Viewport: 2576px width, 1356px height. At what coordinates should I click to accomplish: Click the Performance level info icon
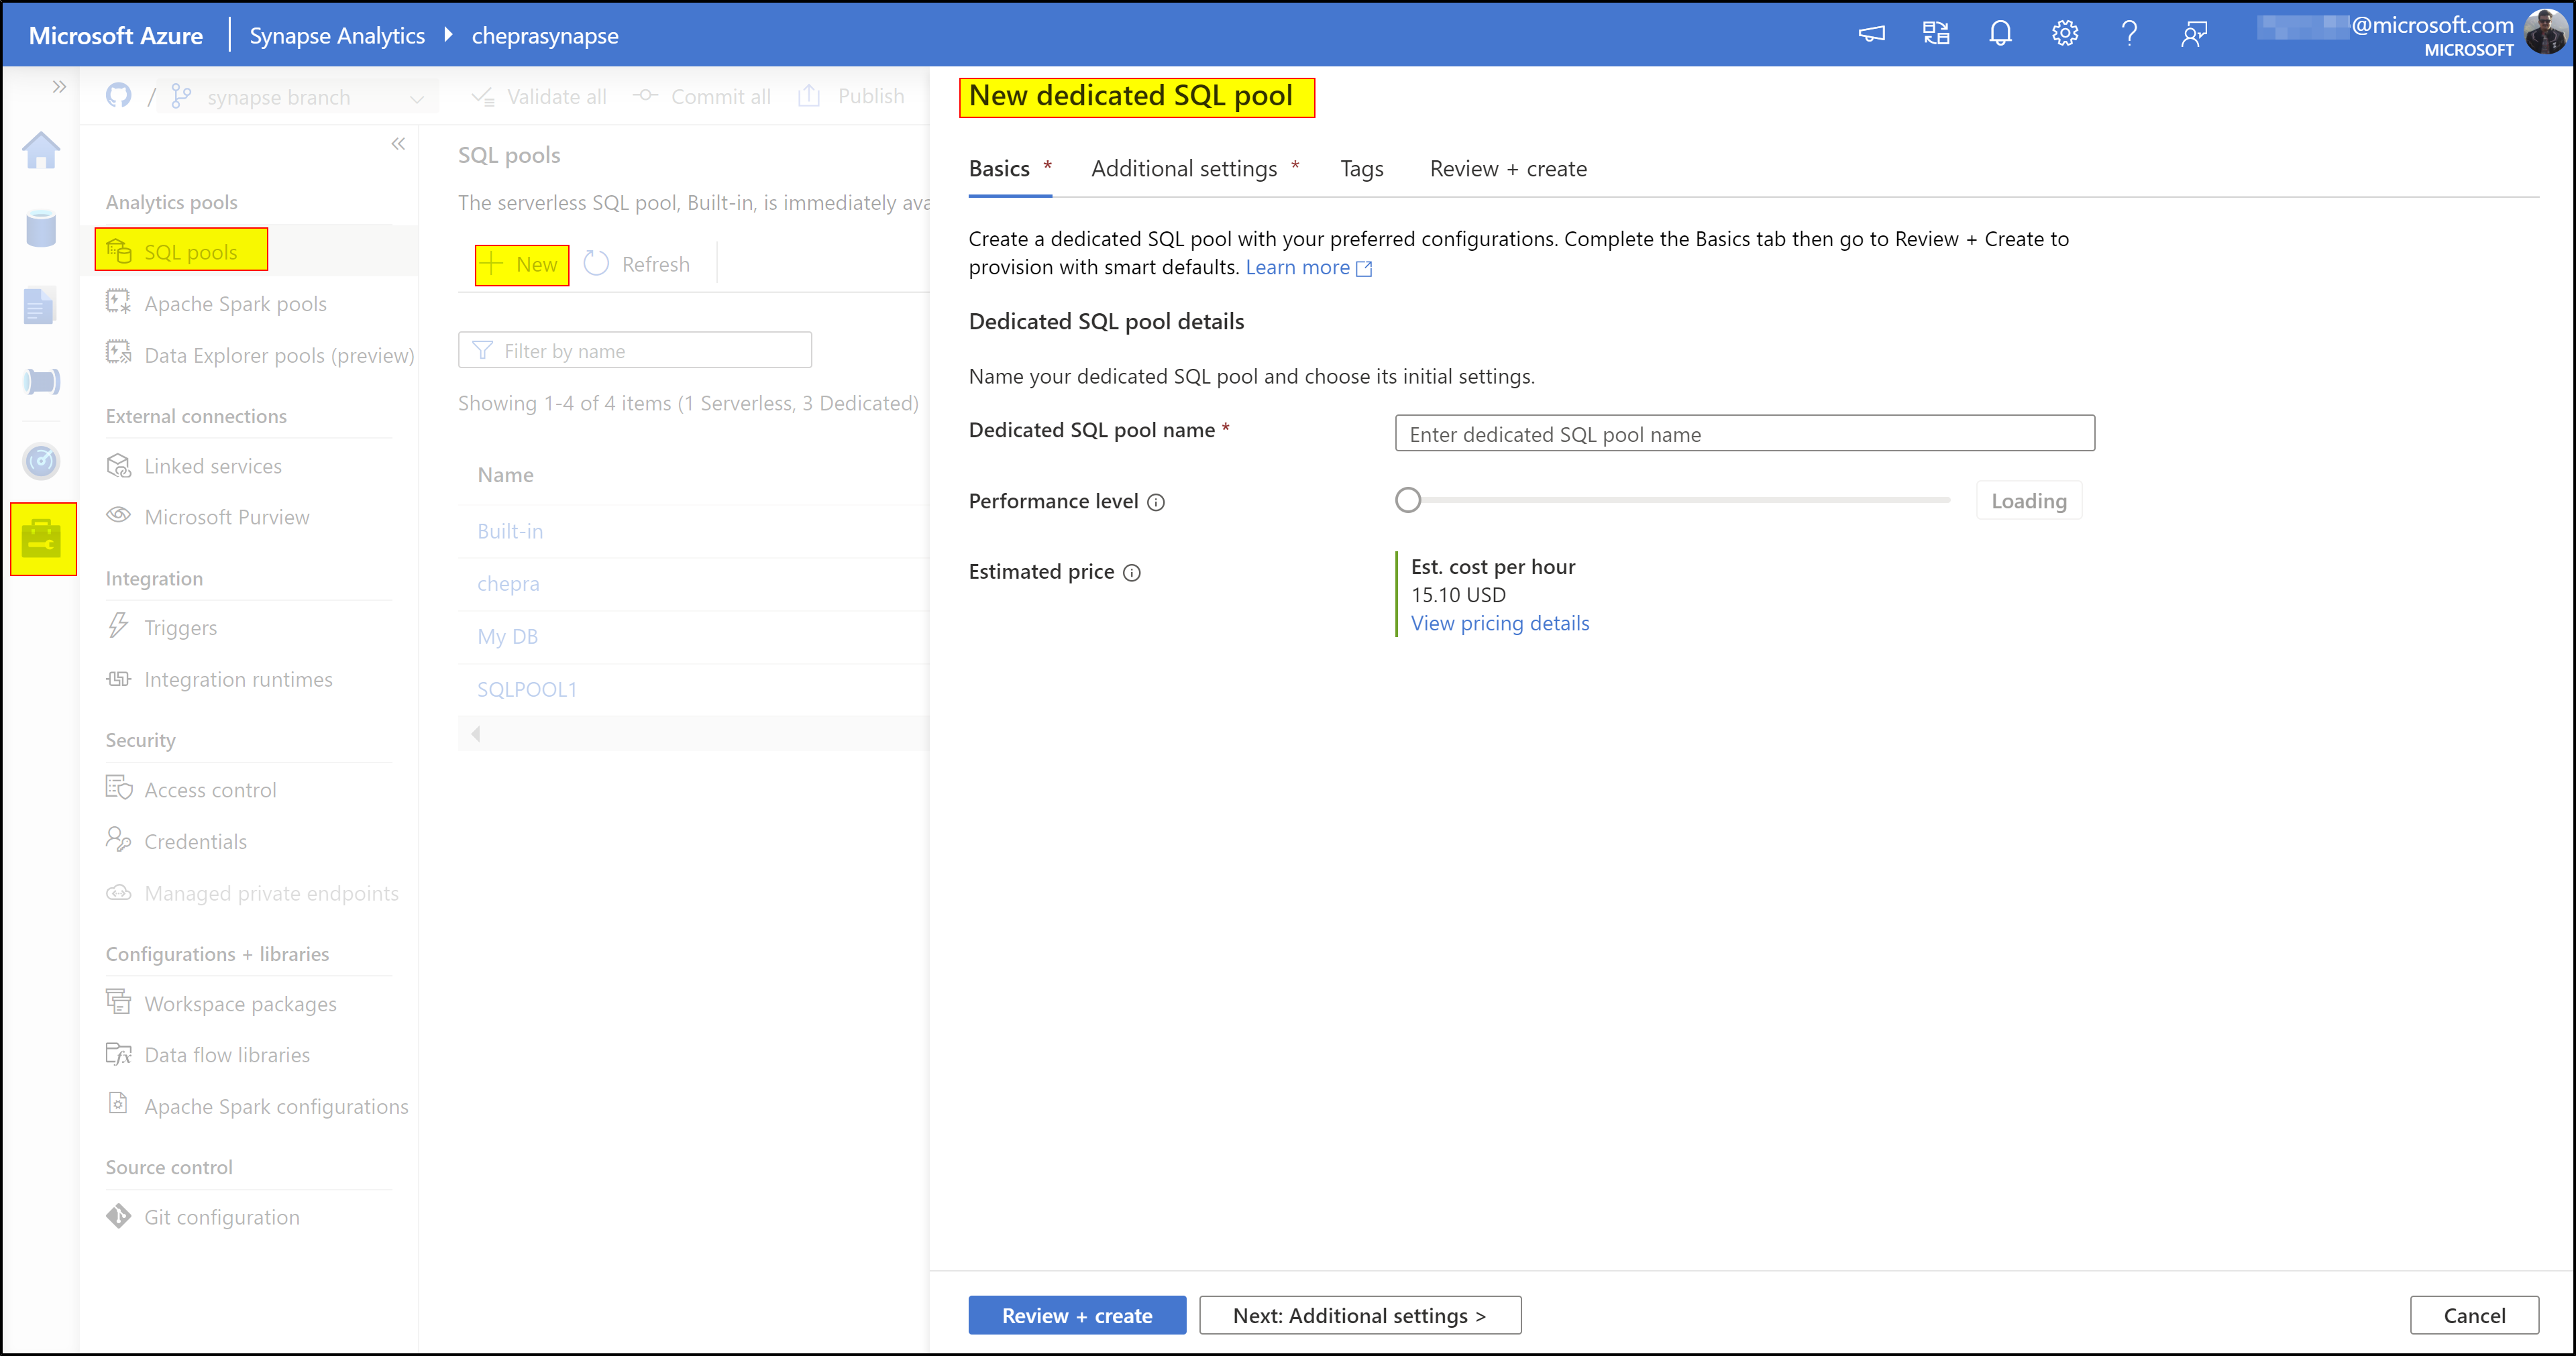[x=1156, y=502]
